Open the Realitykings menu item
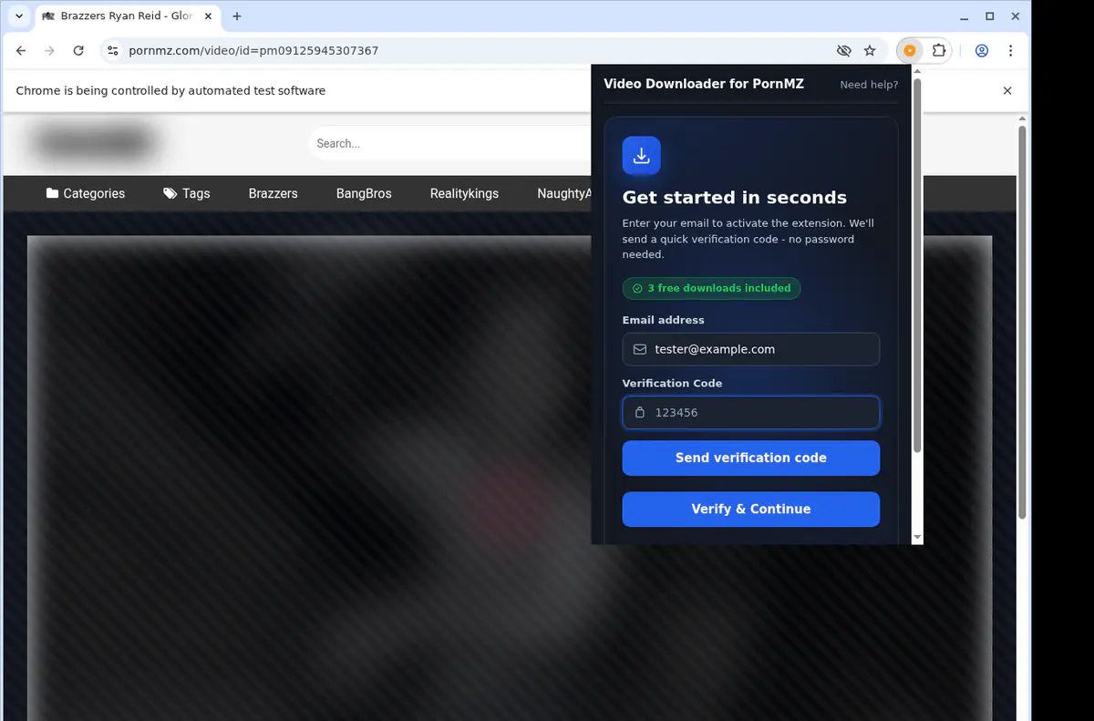 [464, 193]
